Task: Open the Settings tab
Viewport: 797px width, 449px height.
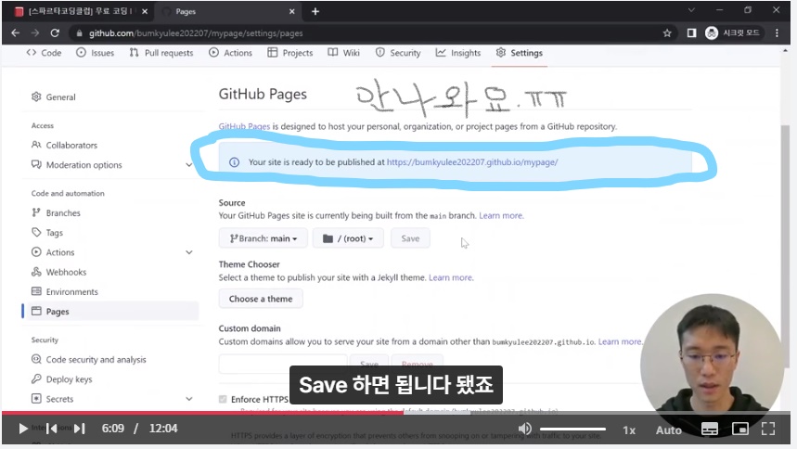Action: tap(520, 53)
